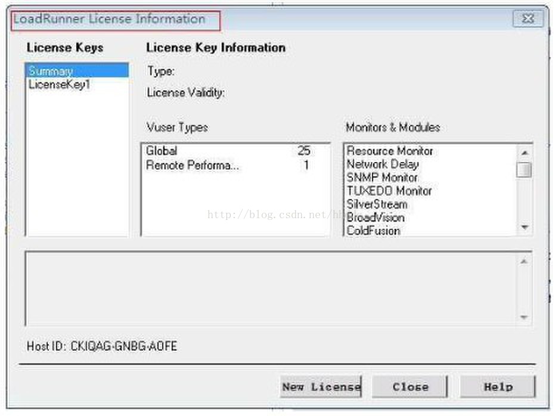Click description box scroll down arrow
Viewport: 558px width, 416px height.
click(524, 316)
